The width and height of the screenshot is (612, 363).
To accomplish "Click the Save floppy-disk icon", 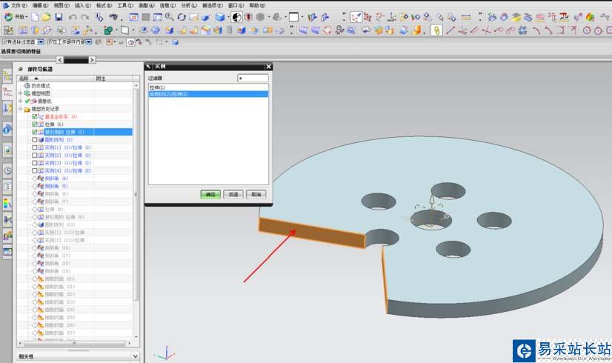I will pos(59,17).
